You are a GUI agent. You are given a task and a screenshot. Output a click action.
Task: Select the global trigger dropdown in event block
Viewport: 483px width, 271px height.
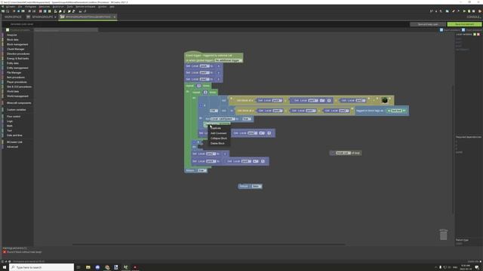tap(228, 60)
